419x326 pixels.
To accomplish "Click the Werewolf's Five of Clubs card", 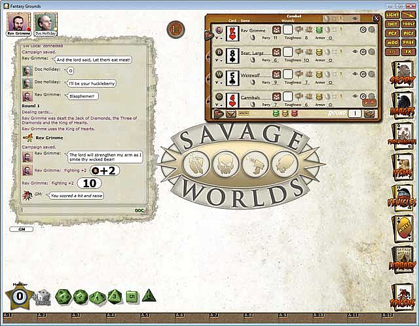I will [x=232, y=78].
